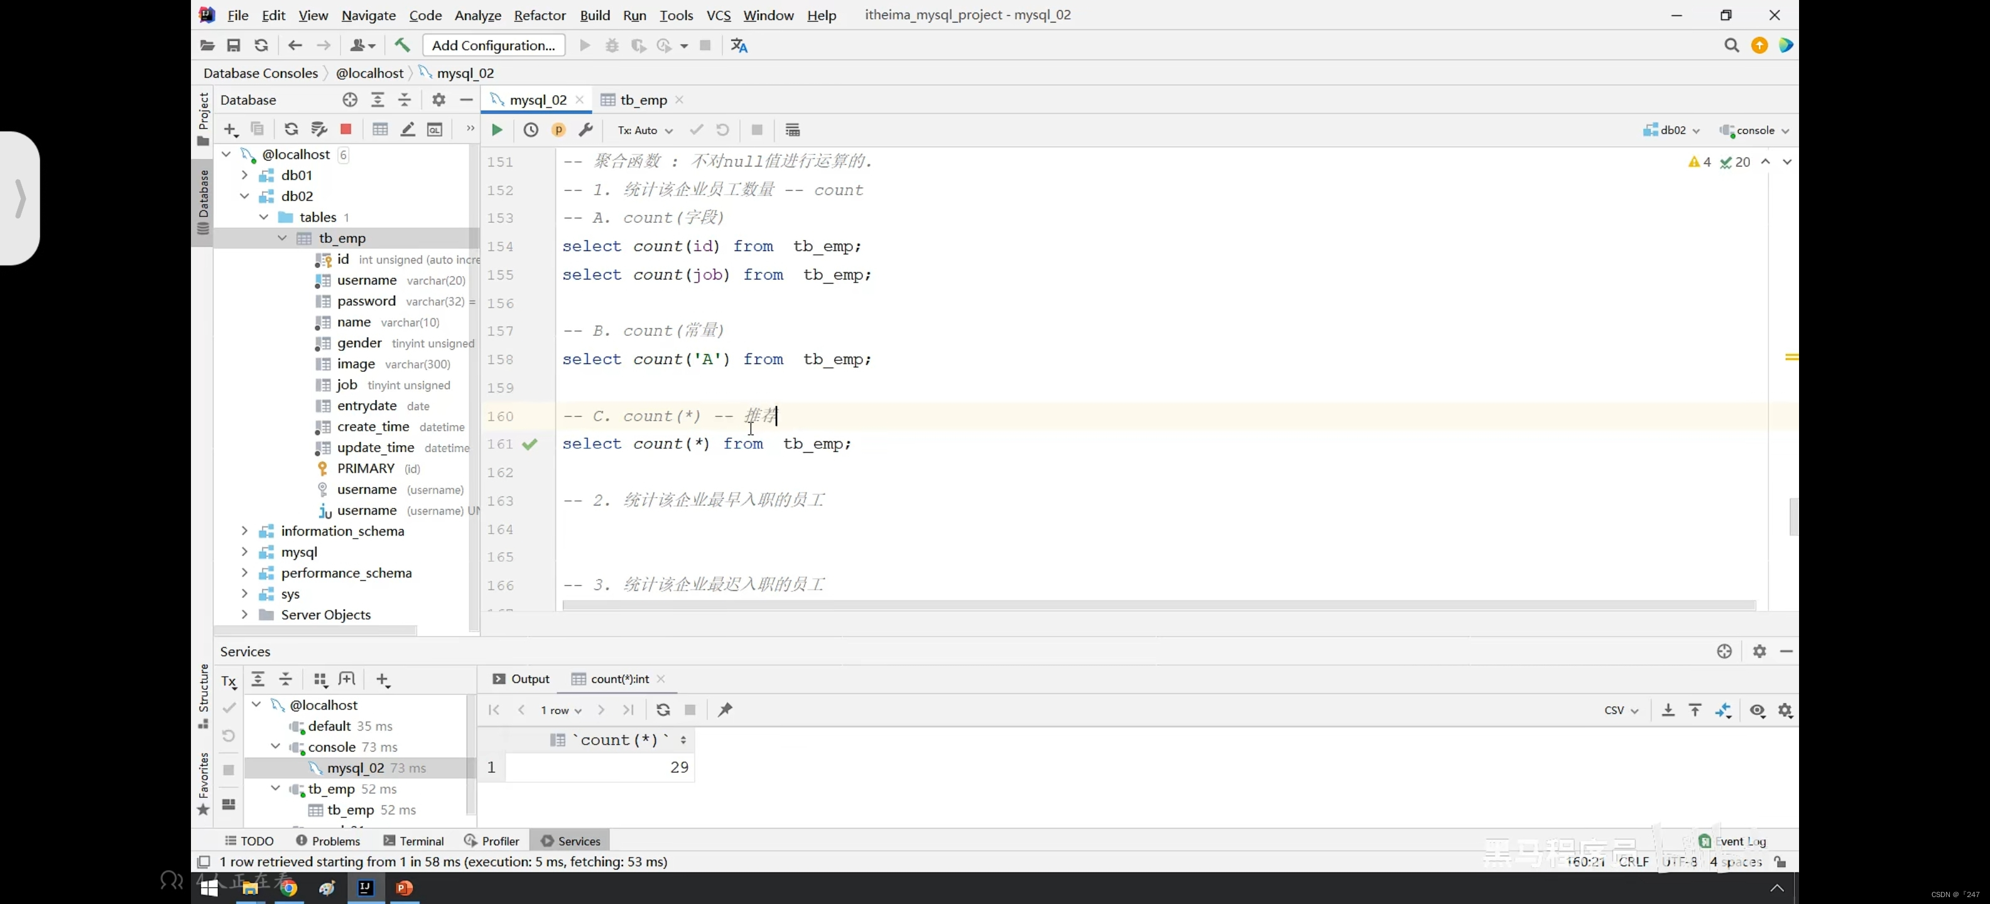
Task: Click the target icon in Database panel header
Action: click(350, 100)
